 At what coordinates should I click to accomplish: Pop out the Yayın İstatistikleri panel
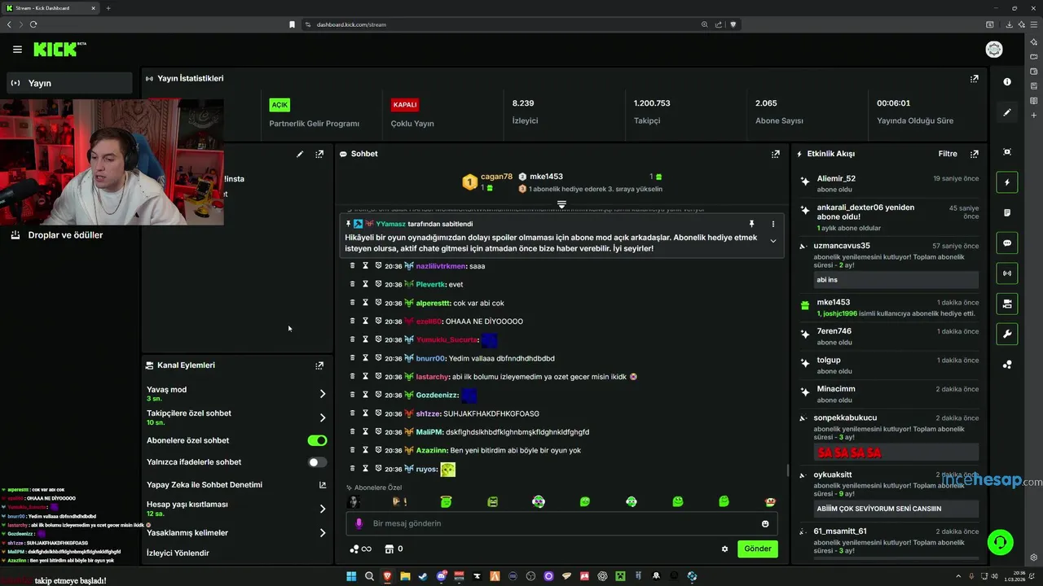[x=974, y=79]
